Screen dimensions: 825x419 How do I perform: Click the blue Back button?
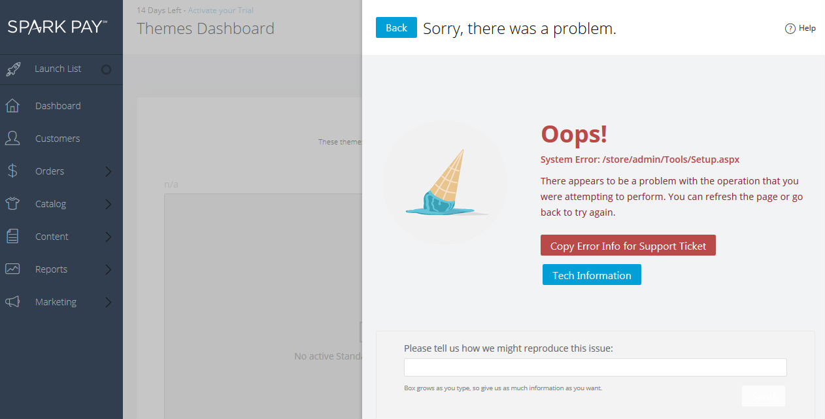(396, 27)
